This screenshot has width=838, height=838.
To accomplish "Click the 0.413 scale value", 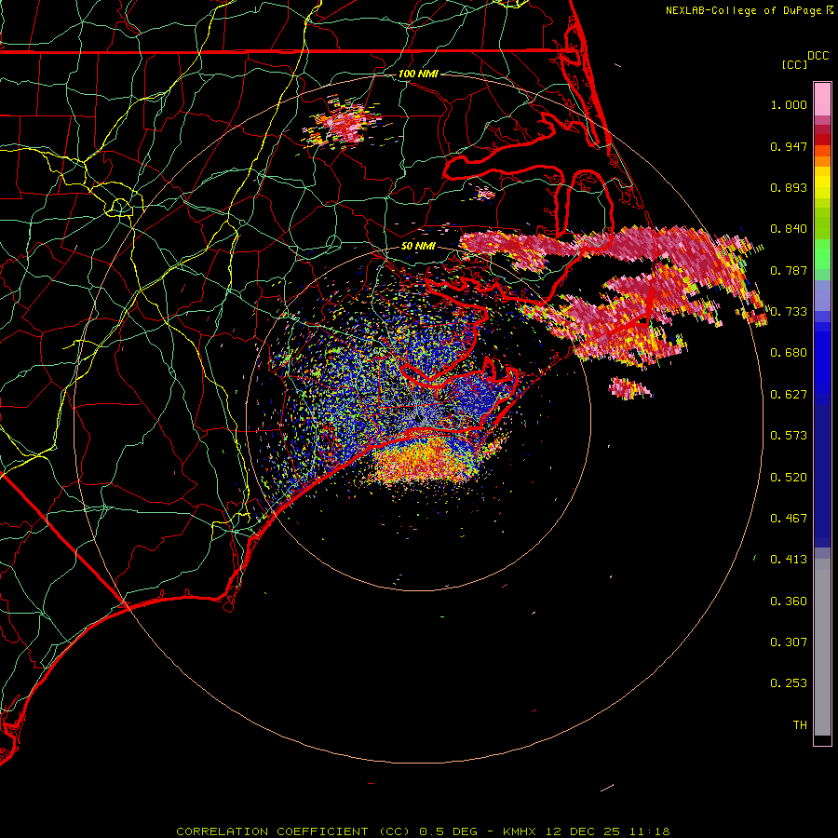I will (x=789, y=560).
